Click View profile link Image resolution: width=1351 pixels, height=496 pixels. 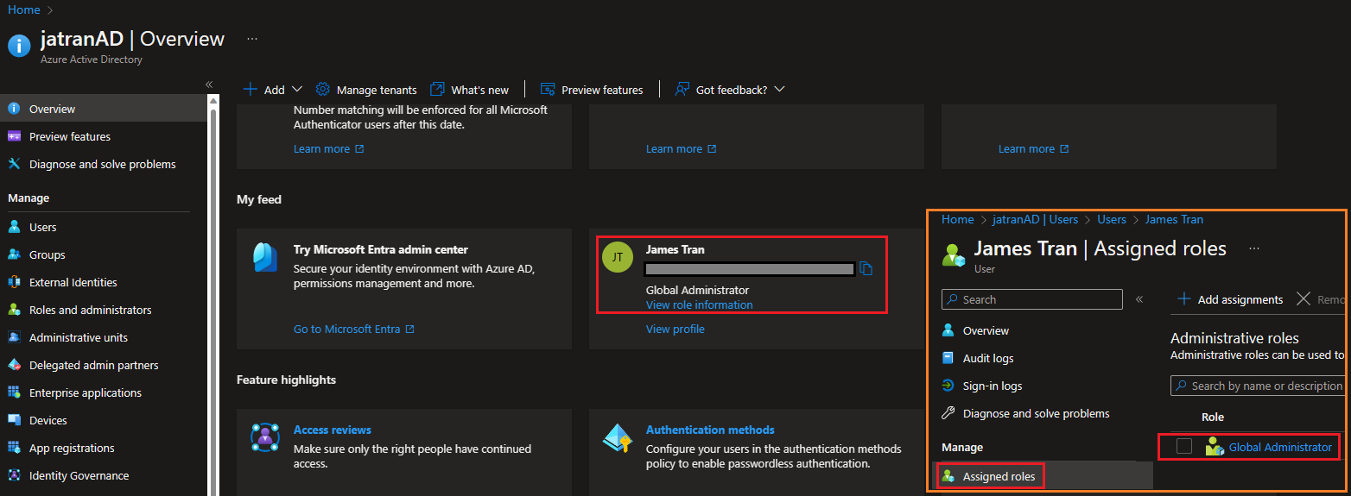675,329
